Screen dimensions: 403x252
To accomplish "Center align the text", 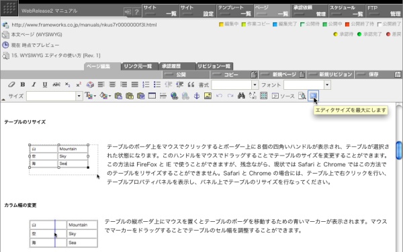I will point(112,84).
